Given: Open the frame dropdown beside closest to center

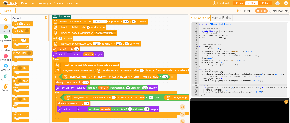Looking at the screenshot, I should click(x=102, y=77).
